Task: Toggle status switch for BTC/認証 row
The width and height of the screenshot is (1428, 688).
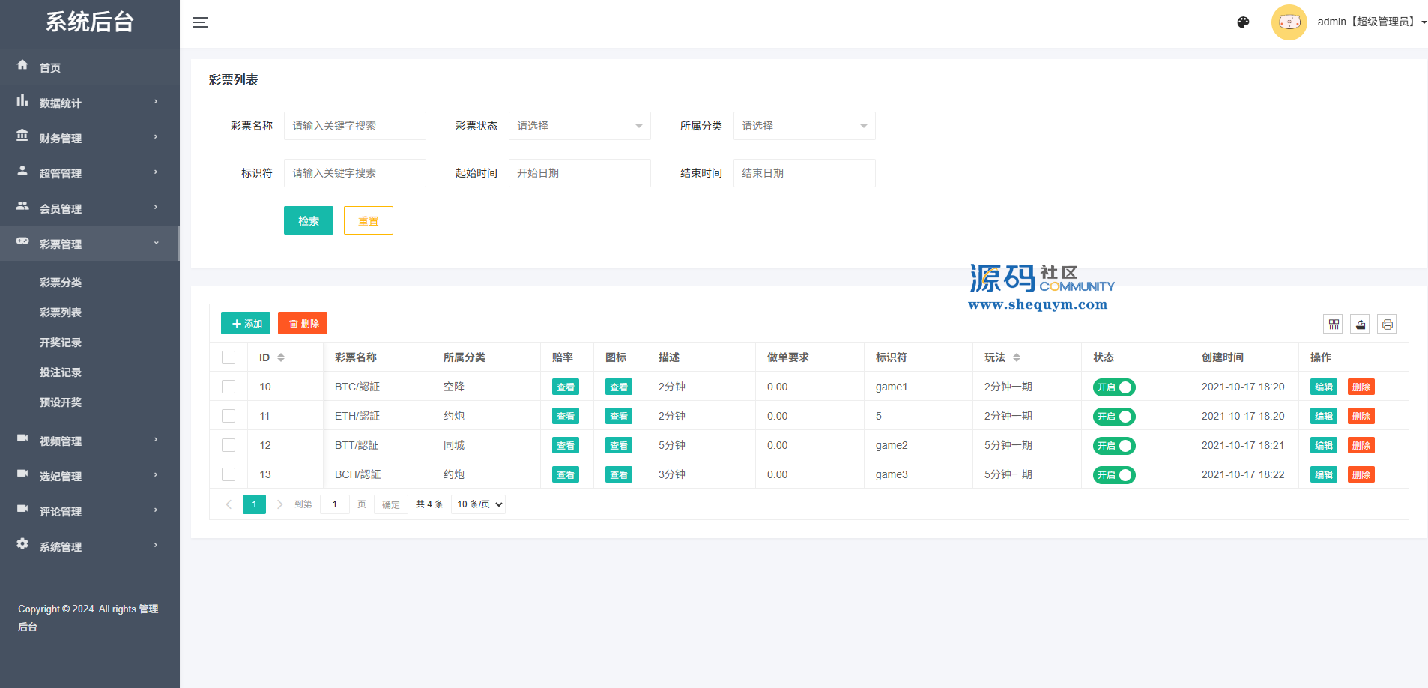Action: [x=1114, y=387]
